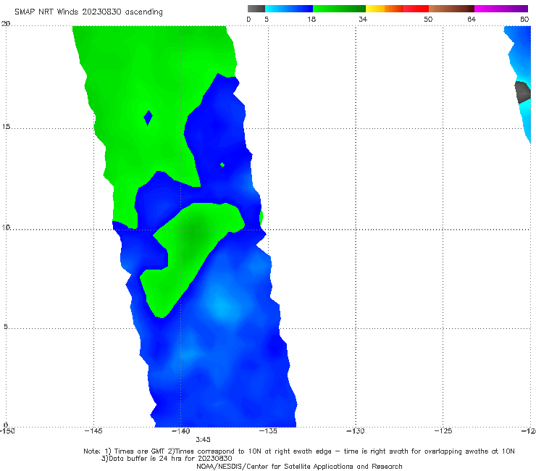Click the longitude axis label '-145'
The width and height of the screenshot is (536, 471).
93,430
